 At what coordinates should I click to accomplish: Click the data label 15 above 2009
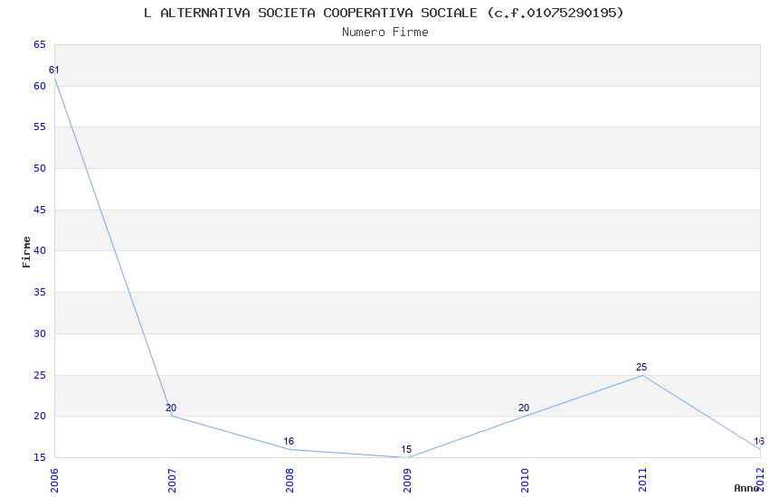click(406, 449)
